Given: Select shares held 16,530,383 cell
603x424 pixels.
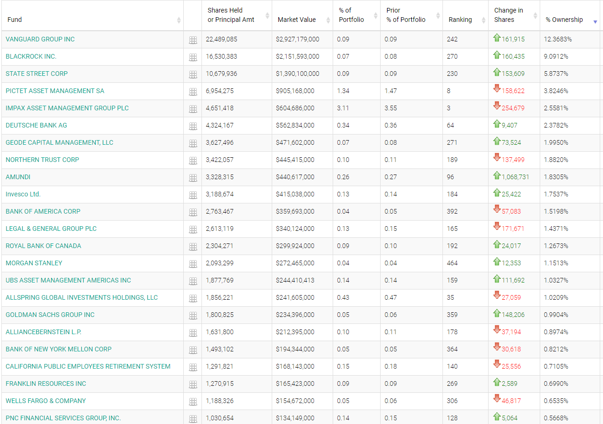Looking at the screenshot, I should pos(221,56).
